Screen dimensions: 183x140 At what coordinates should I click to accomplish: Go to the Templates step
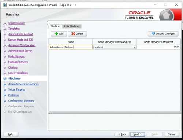tap(14, 29)
